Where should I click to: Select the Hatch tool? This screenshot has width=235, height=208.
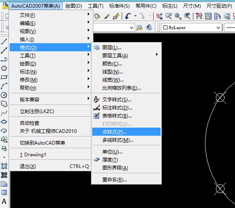click(x=4, y=166)
